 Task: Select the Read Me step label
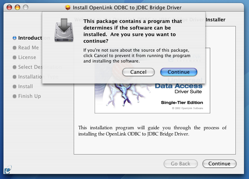click(28, 47)
